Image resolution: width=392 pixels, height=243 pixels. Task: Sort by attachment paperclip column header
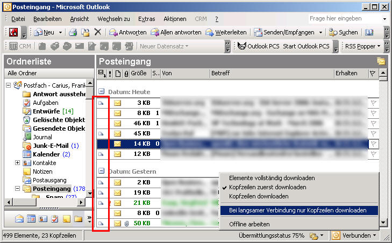click(x=126, y=74)
